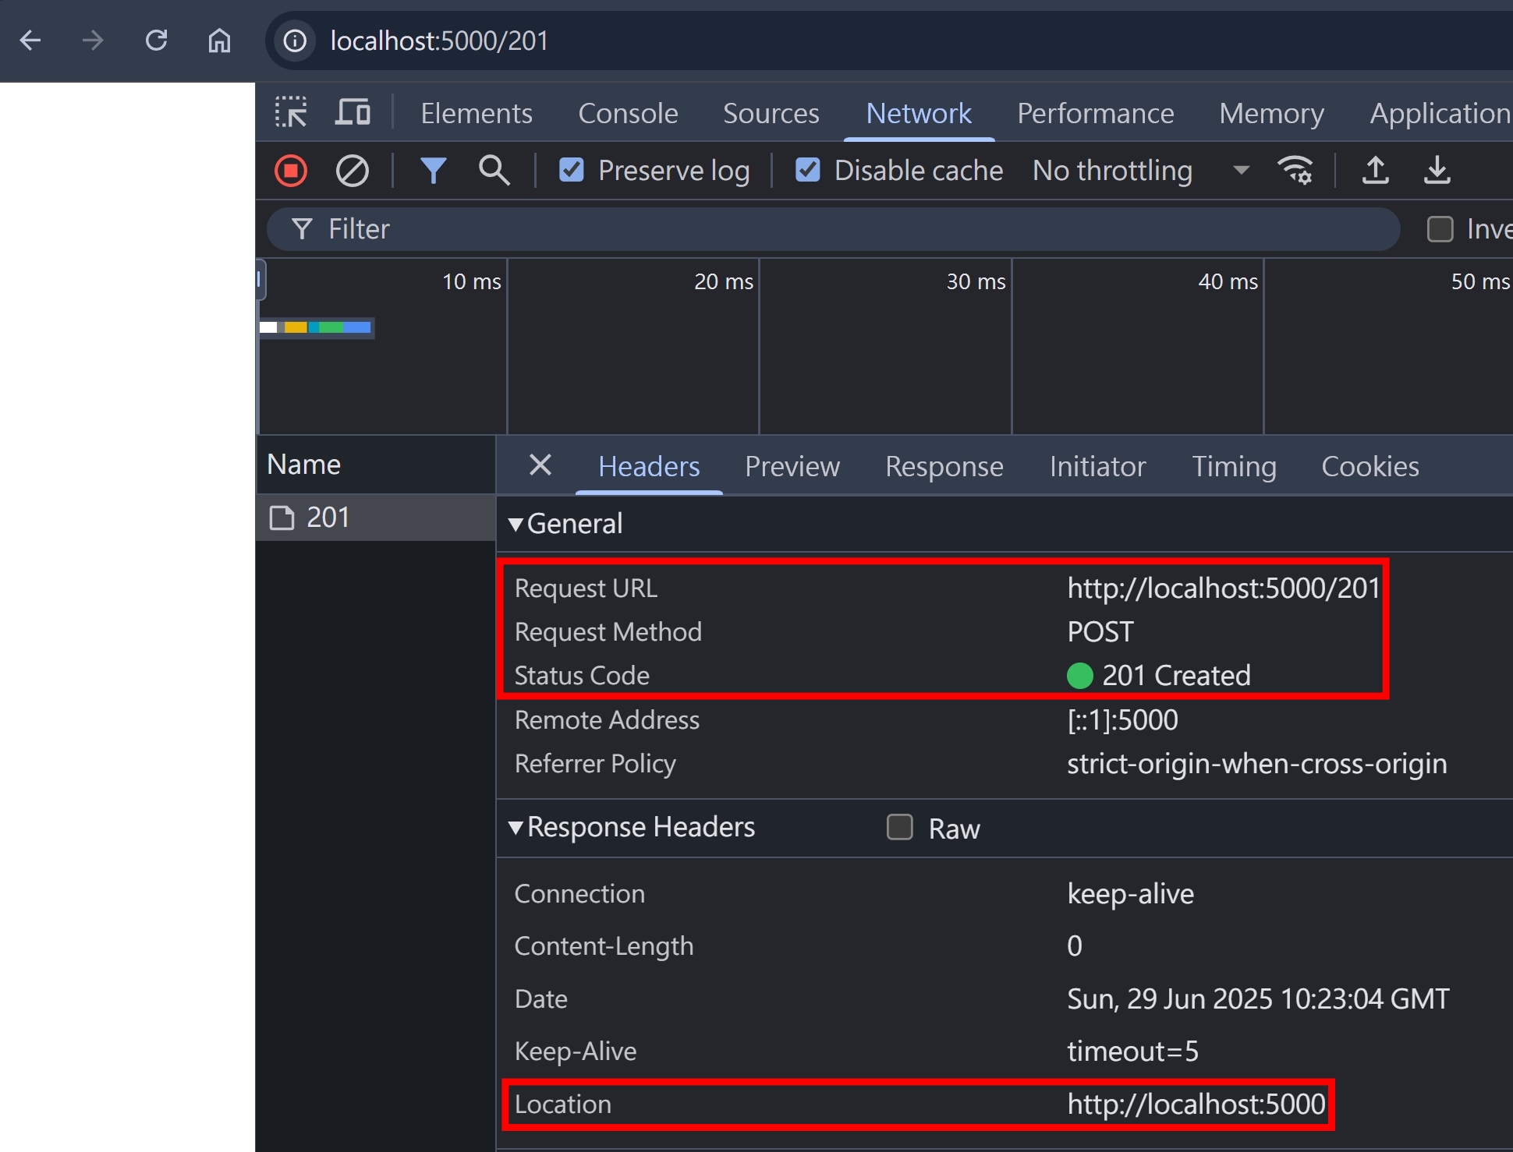Open the Application tab
This screenshot has height=1152, width=1513.
[x=1440, y=114]
